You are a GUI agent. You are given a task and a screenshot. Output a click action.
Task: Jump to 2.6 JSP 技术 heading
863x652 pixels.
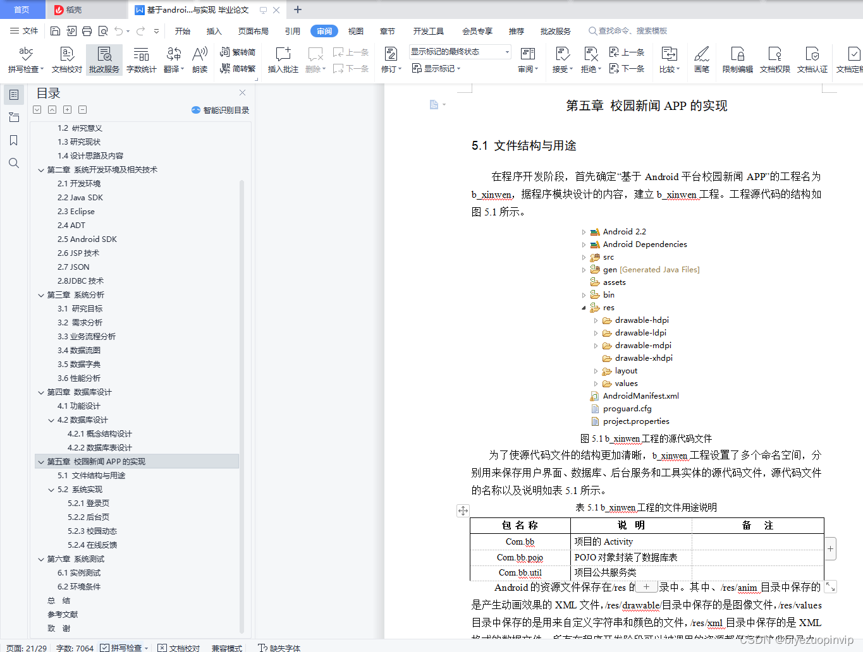click(x=78, y=253)
